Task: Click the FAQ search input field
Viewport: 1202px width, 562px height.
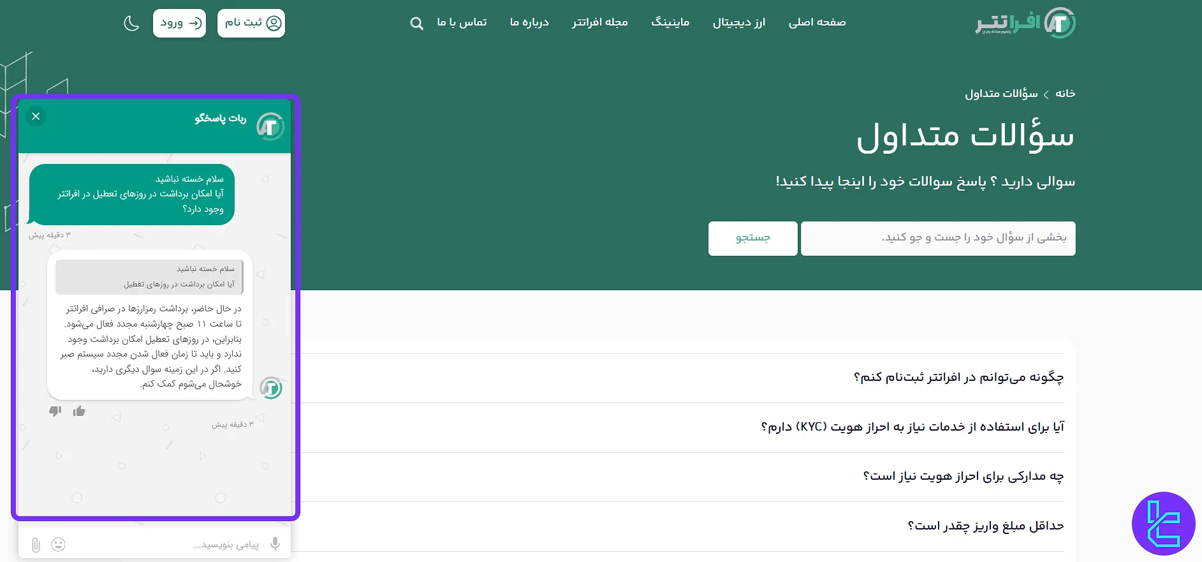Action: 937,238
